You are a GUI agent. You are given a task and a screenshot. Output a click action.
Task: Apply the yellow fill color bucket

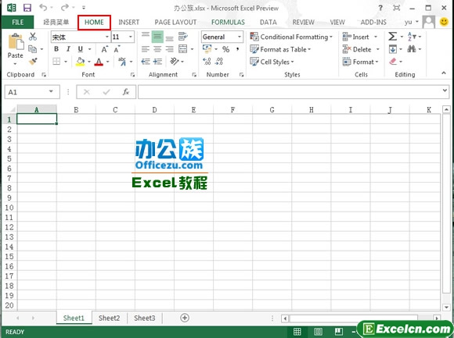click(80, 62)
